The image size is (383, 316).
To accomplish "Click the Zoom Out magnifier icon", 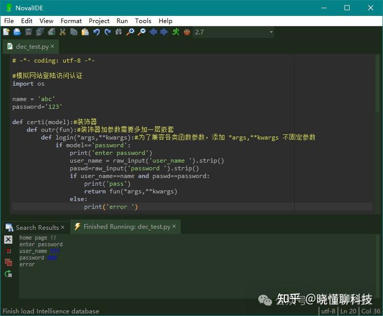I will pos(142,32).
